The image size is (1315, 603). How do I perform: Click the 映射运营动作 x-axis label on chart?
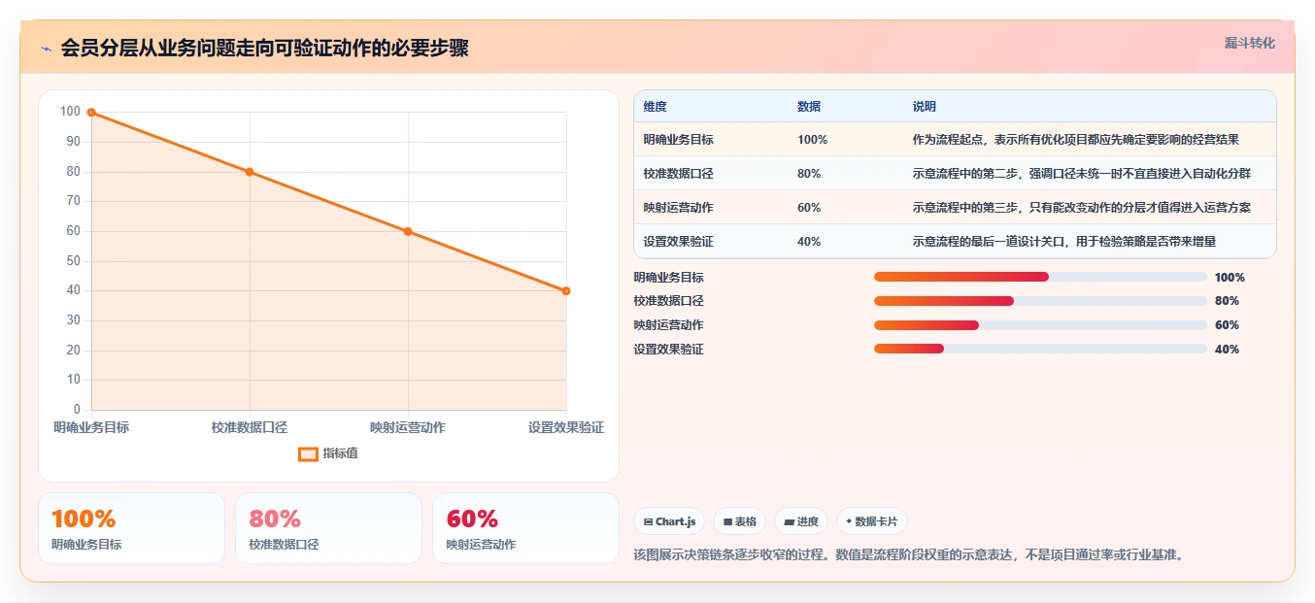pyautogui.click(x=408, y=427)
